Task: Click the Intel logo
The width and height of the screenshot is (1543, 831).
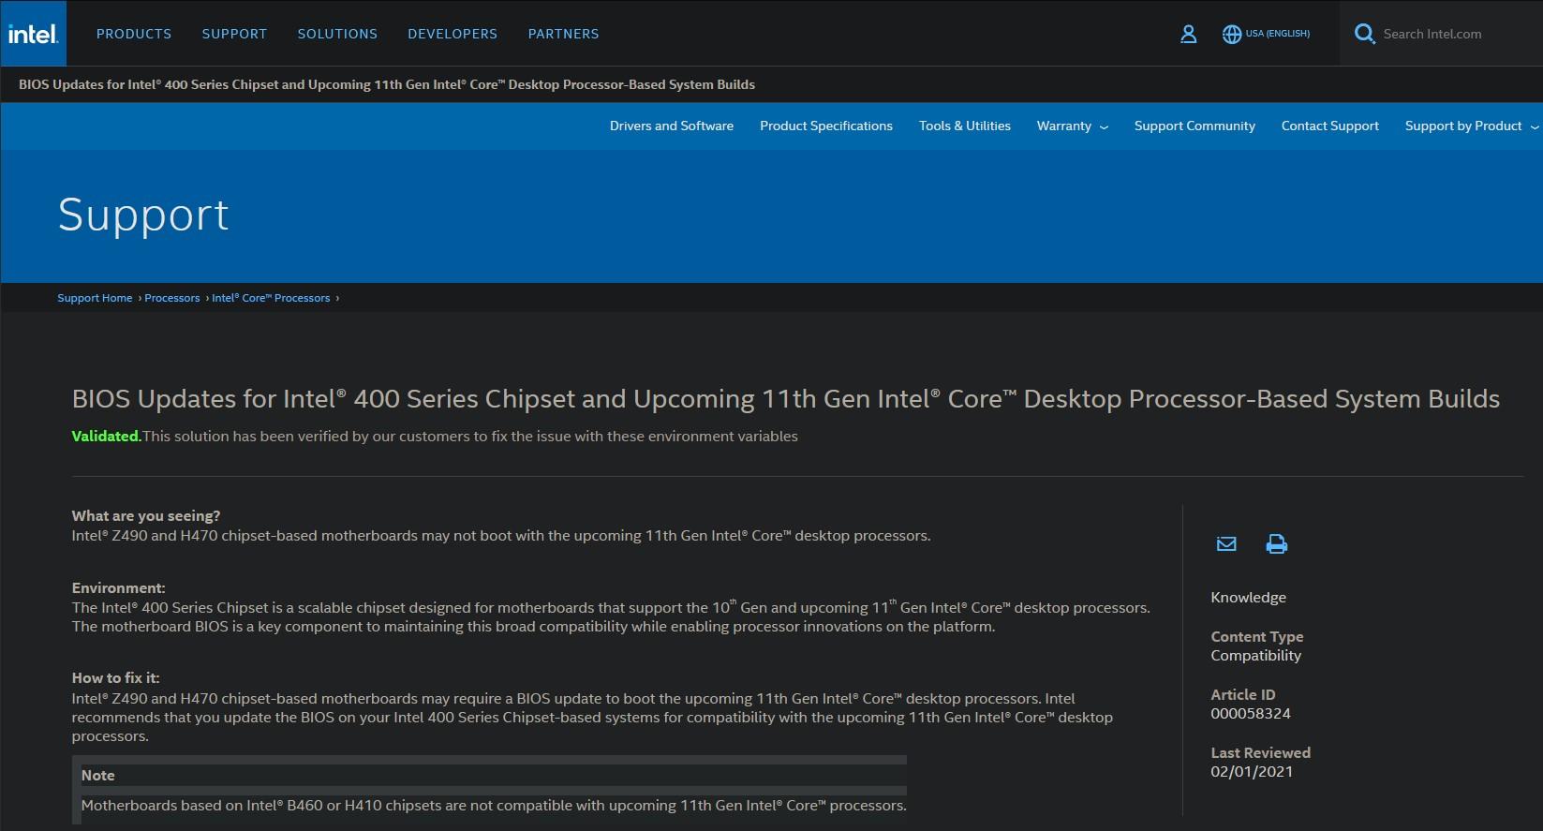Action: (33, 34)
